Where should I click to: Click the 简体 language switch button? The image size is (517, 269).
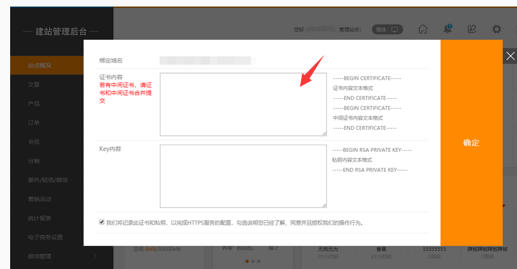point(388,29)
